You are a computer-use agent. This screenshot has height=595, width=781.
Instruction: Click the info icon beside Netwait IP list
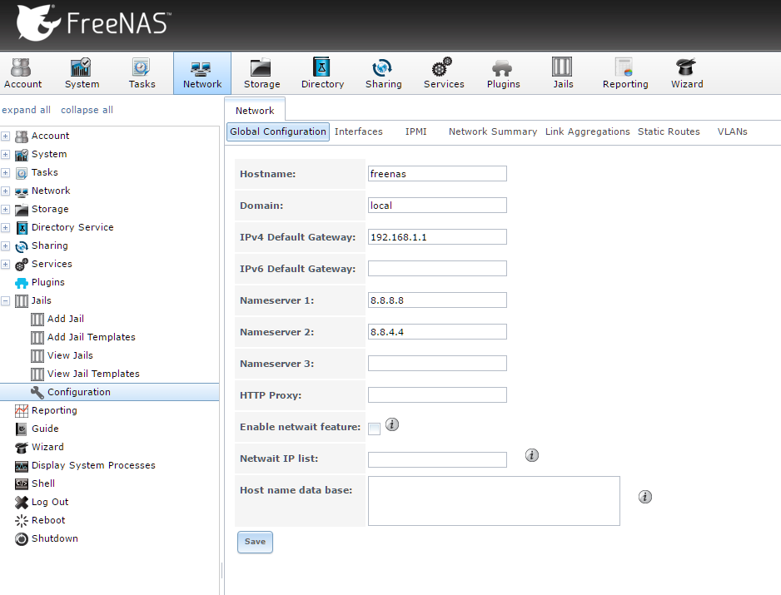(533, 455)
